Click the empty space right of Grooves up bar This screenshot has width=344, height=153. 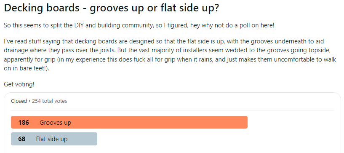291,122
